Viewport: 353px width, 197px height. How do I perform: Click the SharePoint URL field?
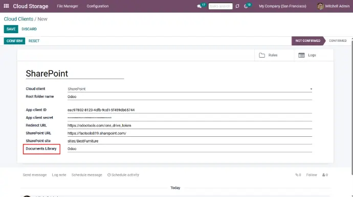(190, 133)
